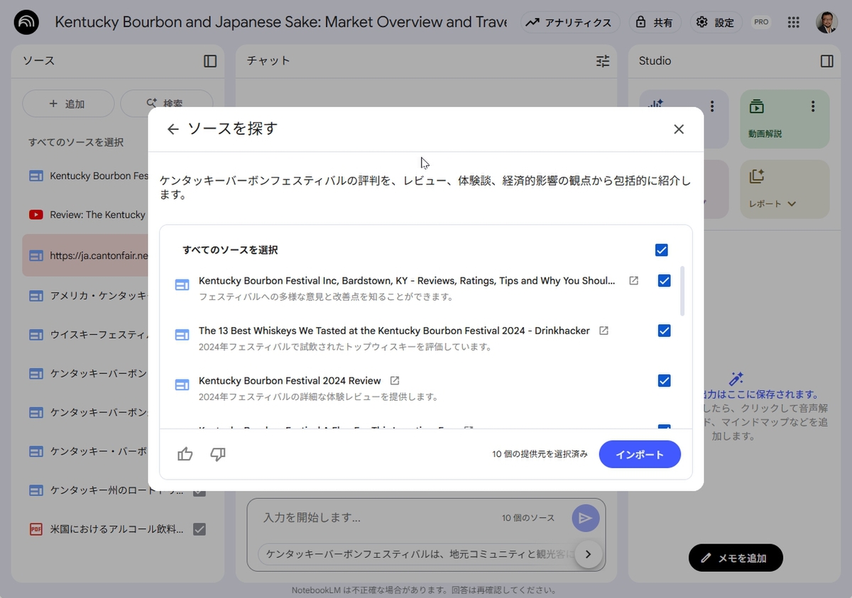This screenshot has height=598, width=852.
Task: Uncheck Kentucky Bourbon Festival 2024 Review source
Action: (x=665, y=381)
